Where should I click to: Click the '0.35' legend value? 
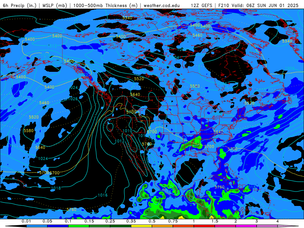click(x=131, y=221)
